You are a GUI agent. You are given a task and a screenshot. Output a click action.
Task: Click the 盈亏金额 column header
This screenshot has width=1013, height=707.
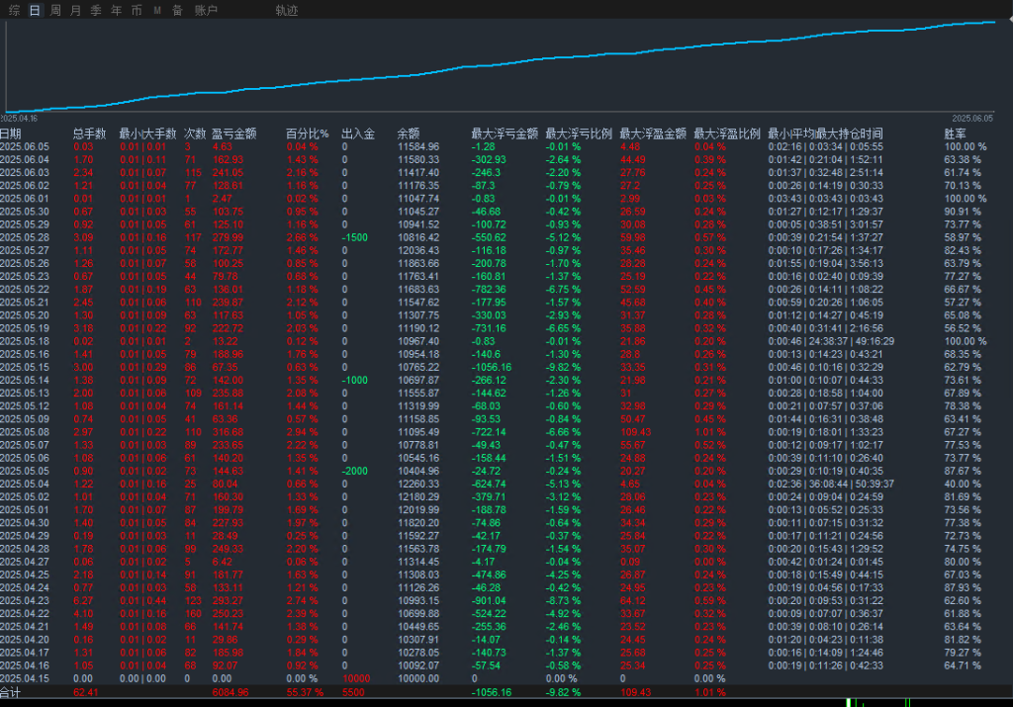234,133
